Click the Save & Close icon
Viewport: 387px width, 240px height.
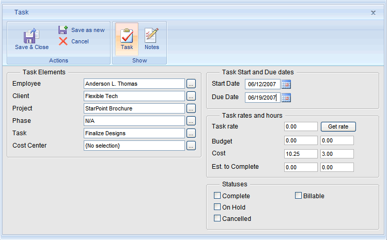(x=32, y=36)
